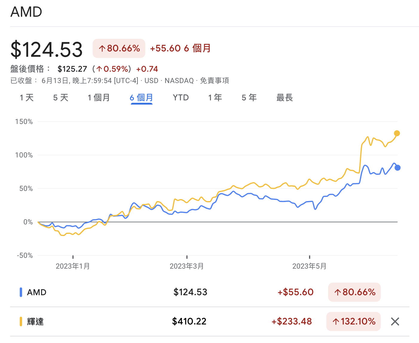Screen dimensions: 419x343
Task: Click the yellow 輝達 endpoint dot
Action: [397, 133]
